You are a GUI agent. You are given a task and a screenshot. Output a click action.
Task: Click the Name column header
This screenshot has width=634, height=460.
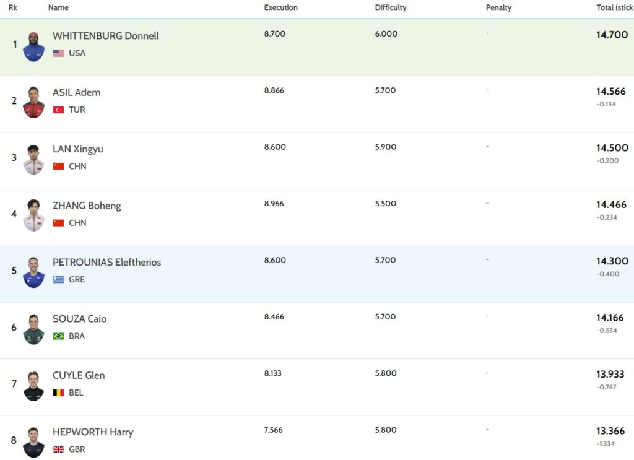(x=58, y=8)
